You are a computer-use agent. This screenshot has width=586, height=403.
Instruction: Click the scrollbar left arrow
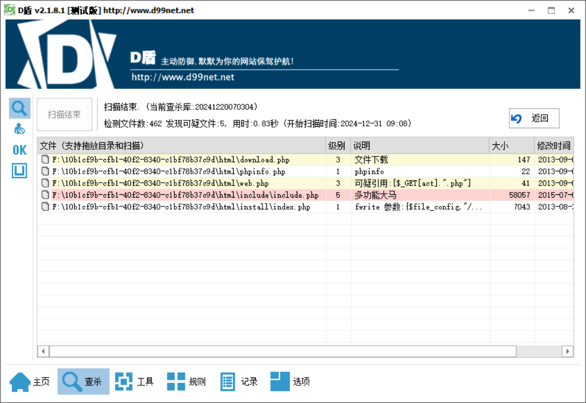(43, 351)
